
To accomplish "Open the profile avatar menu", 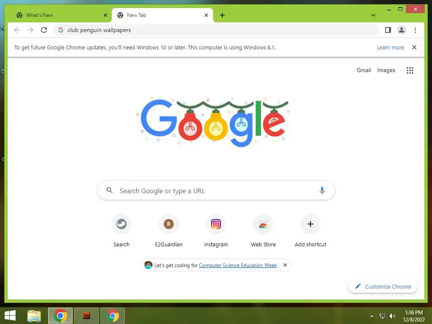I will point(402,30).
